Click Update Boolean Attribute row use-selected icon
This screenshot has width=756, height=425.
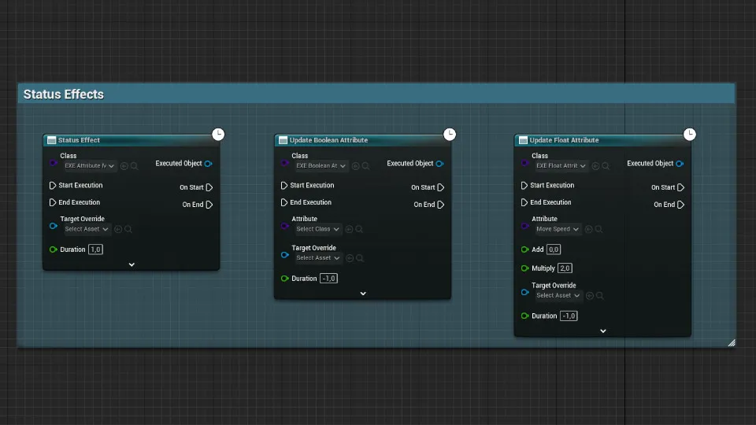click(349, 229)
